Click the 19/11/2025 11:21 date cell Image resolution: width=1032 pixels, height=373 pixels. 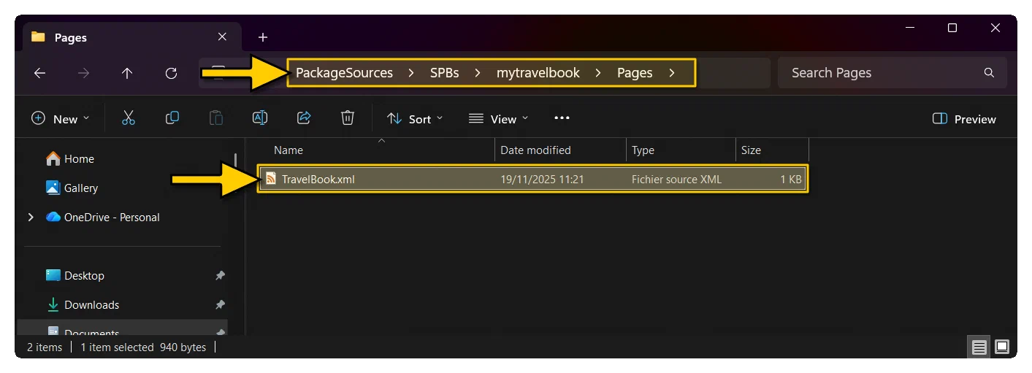(542, 179)
